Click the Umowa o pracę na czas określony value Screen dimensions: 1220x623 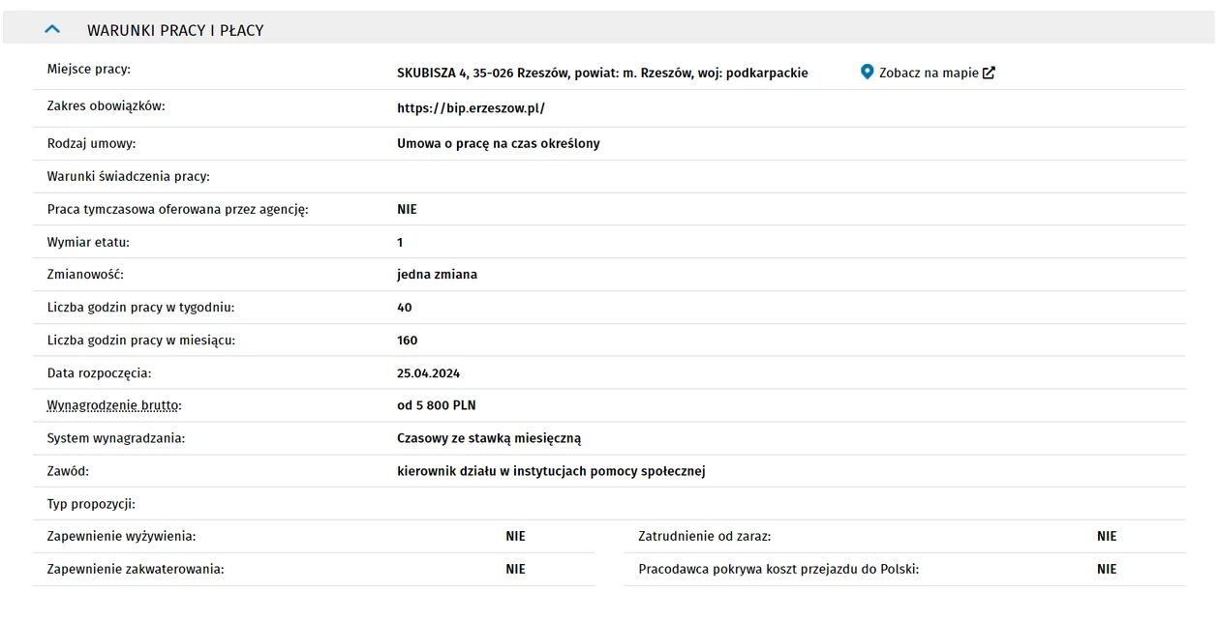pyautogui.click(x=499, y=143)
